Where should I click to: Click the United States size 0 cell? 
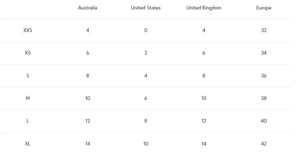click(x=146, y=30)
